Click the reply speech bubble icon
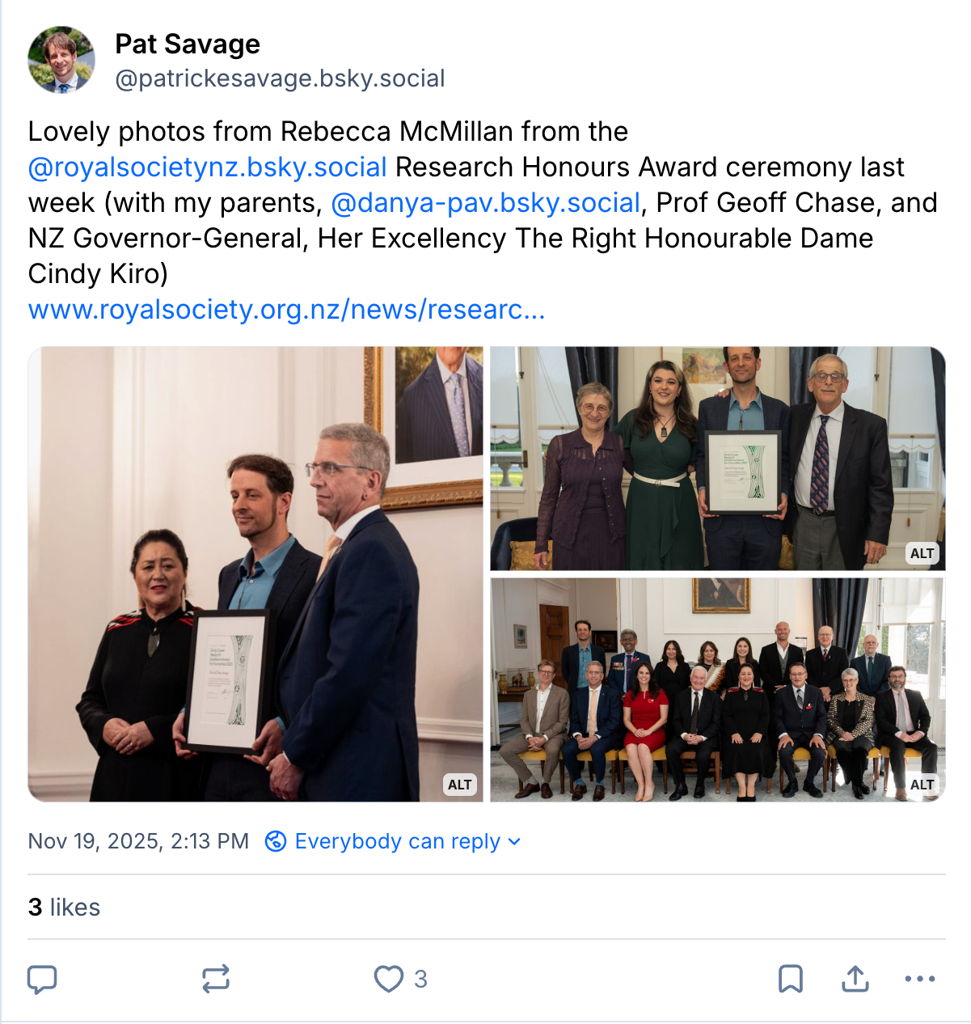 click(x=42, y=979)
